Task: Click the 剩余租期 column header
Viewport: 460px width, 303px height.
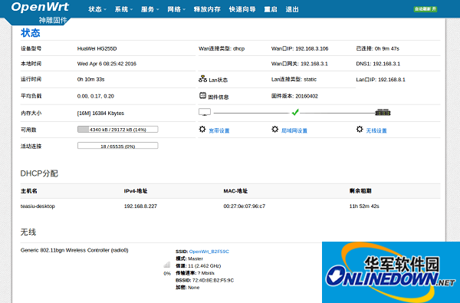Action: click(360, 191)
